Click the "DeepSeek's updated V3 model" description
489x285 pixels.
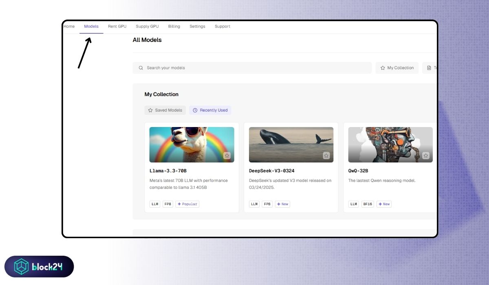click(290, 184)
